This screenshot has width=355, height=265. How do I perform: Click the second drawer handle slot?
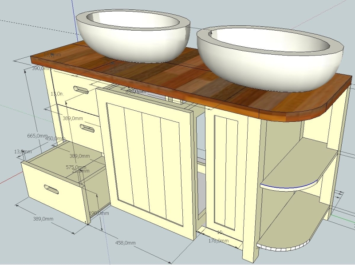coord(87,128)
